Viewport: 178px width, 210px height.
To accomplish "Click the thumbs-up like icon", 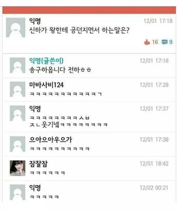I will (x=147, y=42).
